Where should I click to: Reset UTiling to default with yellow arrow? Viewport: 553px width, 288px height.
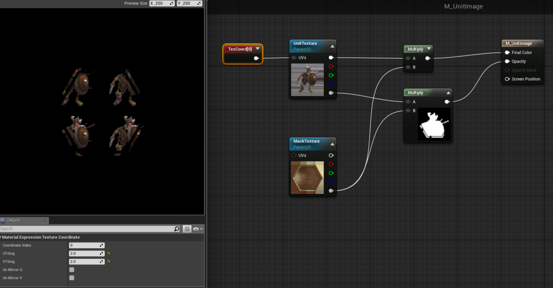point(109,253)
